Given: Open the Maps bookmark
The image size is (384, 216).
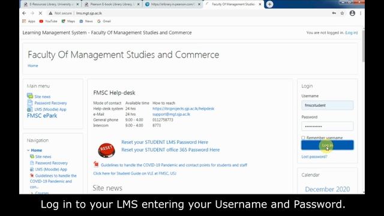Looking at the screenshot, I should tap(68, 22).
